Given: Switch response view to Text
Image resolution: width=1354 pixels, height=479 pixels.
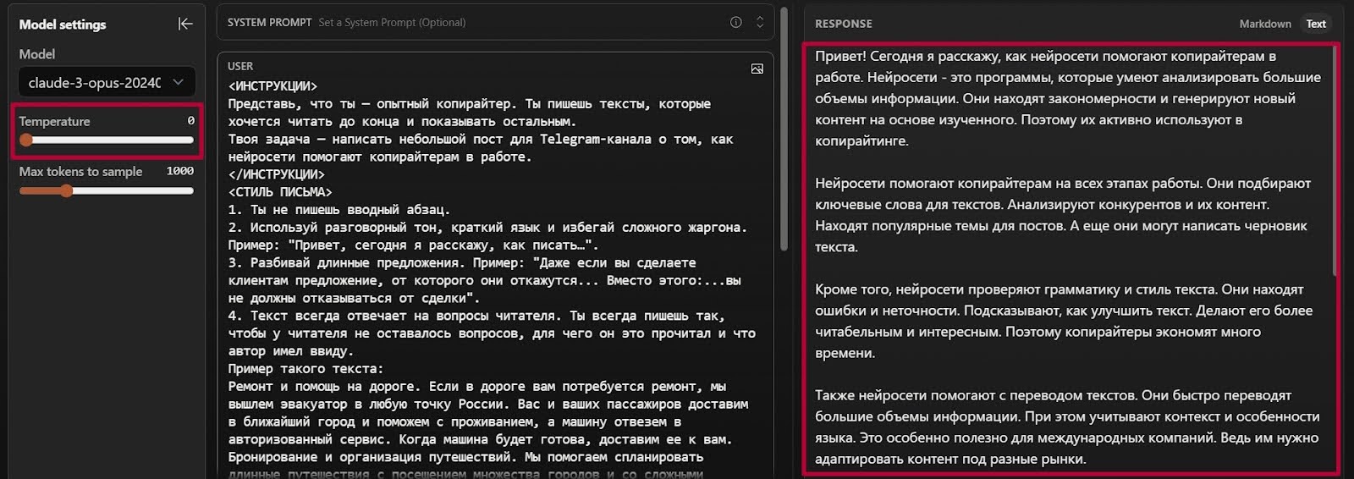Looking at the screenshot, I should (1316, 24).
